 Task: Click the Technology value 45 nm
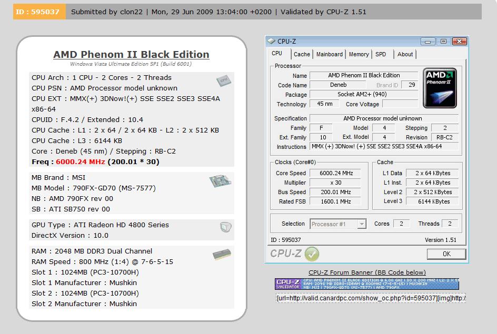pyautogui.click(x=324, y=104)
